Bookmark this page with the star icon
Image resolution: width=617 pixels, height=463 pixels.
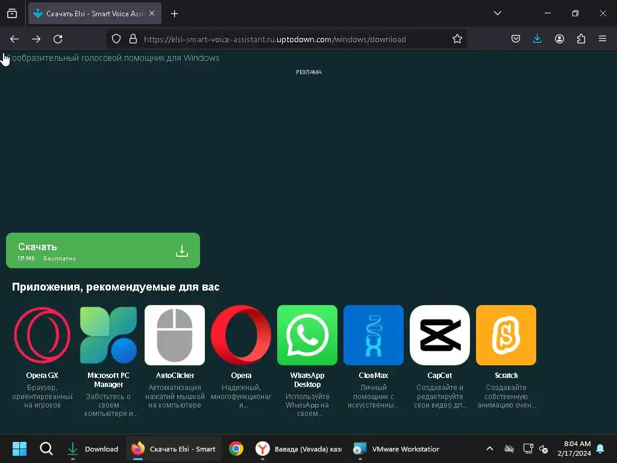[457, 39]
